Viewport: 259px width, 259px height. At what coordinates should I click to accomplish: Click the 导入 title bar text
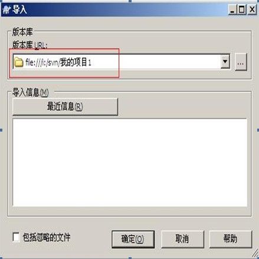click(19, 10)
